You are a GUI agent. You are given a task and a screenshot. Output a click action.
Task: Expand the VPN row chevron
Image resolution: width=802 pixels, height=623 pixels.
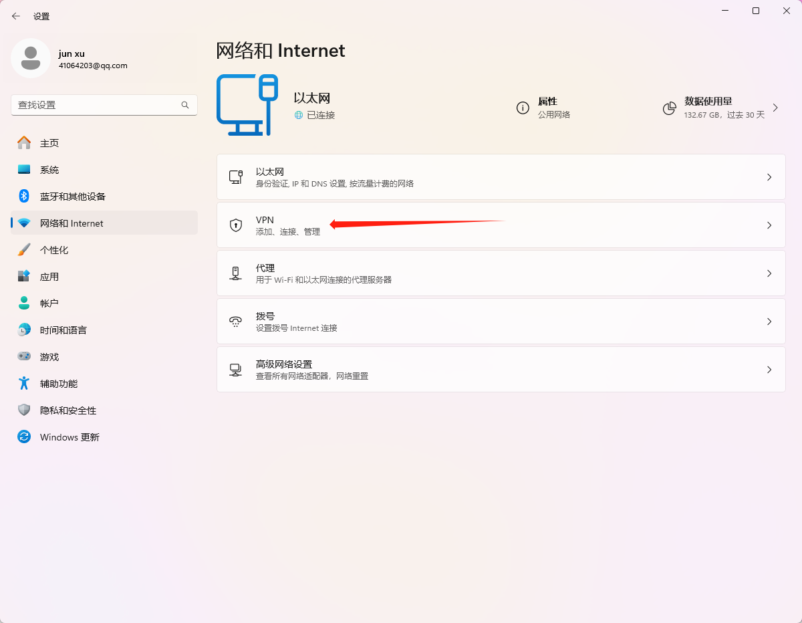point(769,225)
